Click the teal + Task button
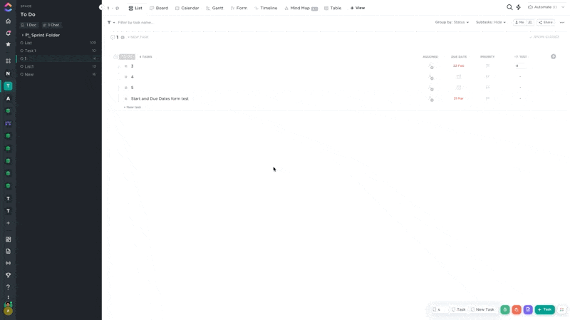Screen dimensions: 570x320 pos(544,309)
